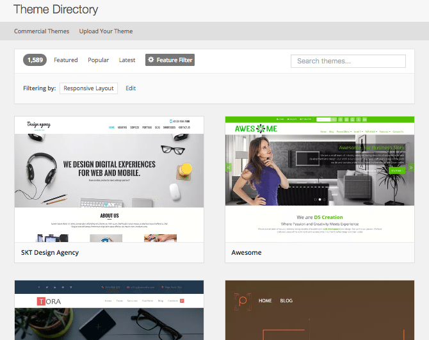Image resolution: width=429 pixels, height=340 pixels.
Task: Click the Responsive Layout filter tag
Action: (88, 88)
